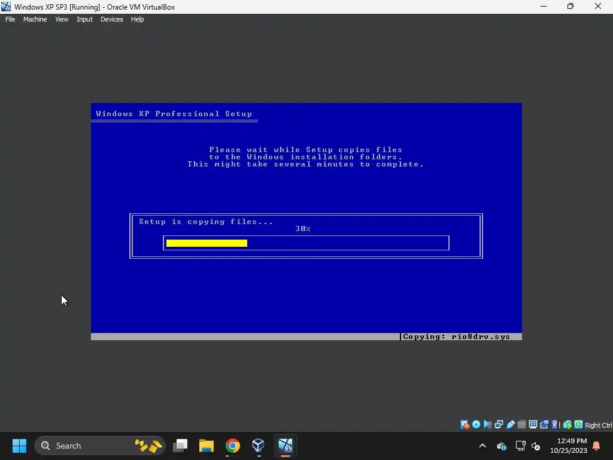Open the notifications bell icon
This screenshot has height=460, width=613.
coord(597,446)
